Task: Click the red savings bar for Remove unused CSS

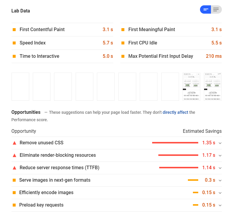Action: [x=175, y=143]
